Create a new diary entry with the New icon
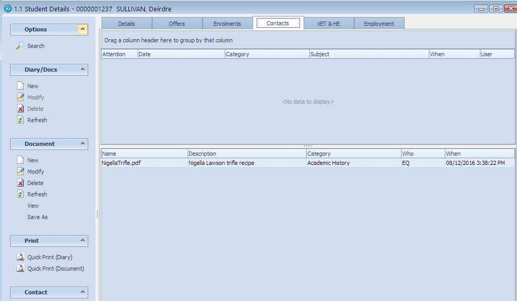 click(21, 86)
